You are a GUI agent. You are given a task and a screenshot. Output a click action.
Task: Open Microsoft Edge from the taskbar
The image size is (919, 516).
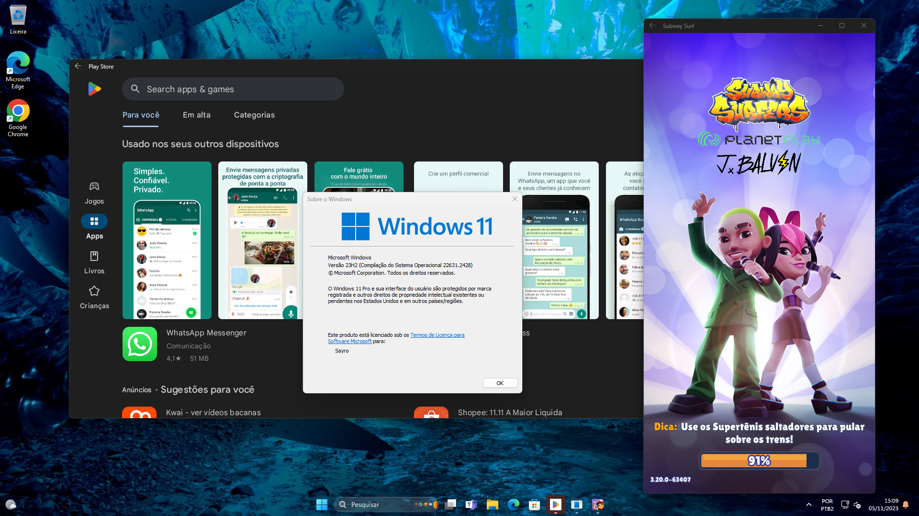point(514,505)
